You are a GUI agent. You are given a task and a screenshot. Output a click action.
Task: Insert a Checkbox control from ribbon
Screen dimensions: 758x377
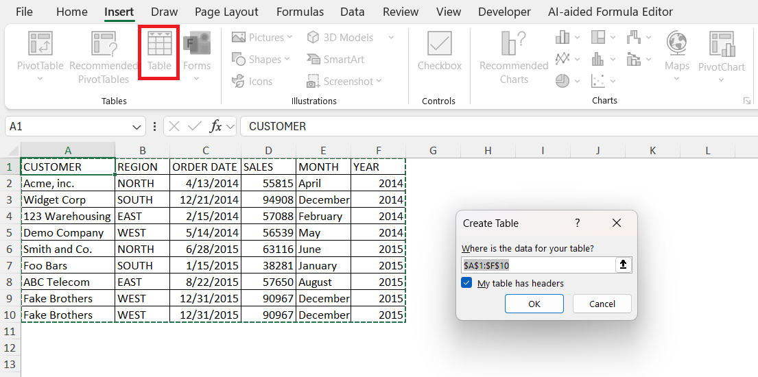coord(440,51)
